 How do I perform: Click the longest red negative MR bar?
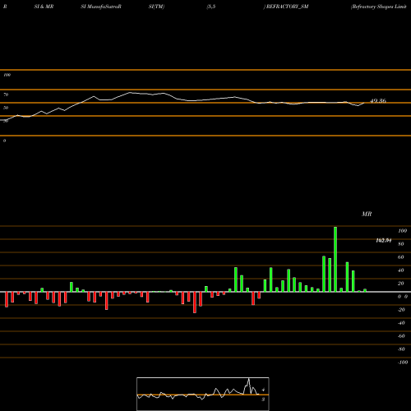195,302
